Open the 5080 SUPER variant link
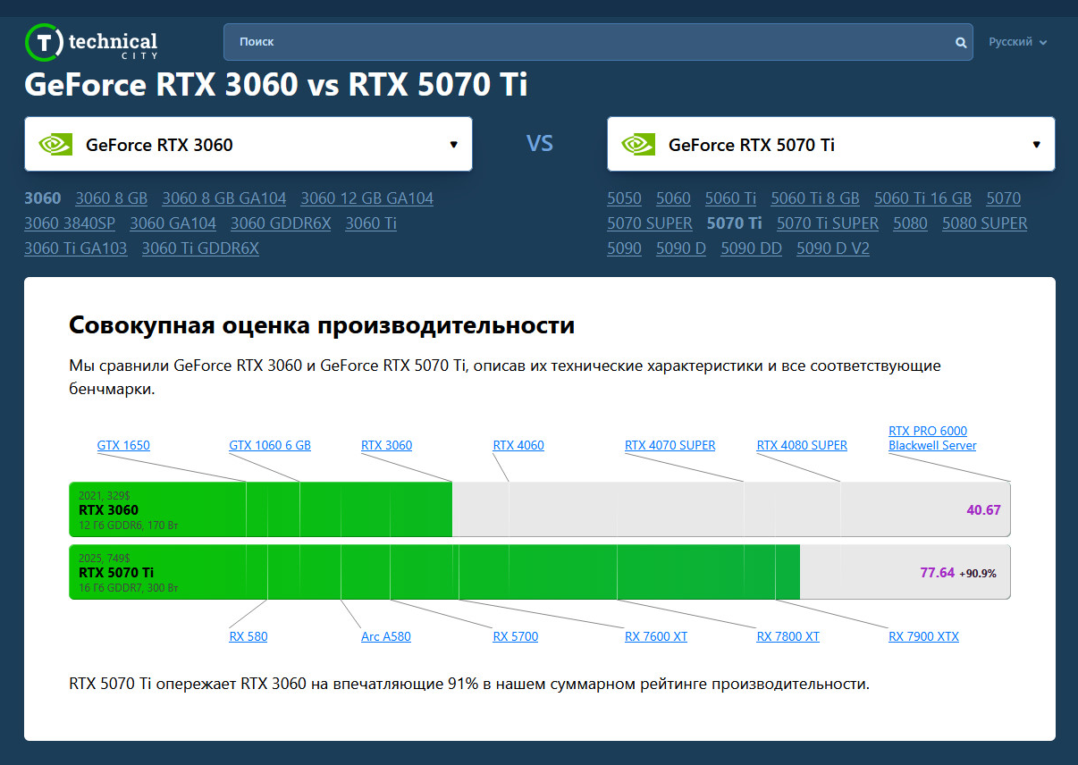 [985, 223]
